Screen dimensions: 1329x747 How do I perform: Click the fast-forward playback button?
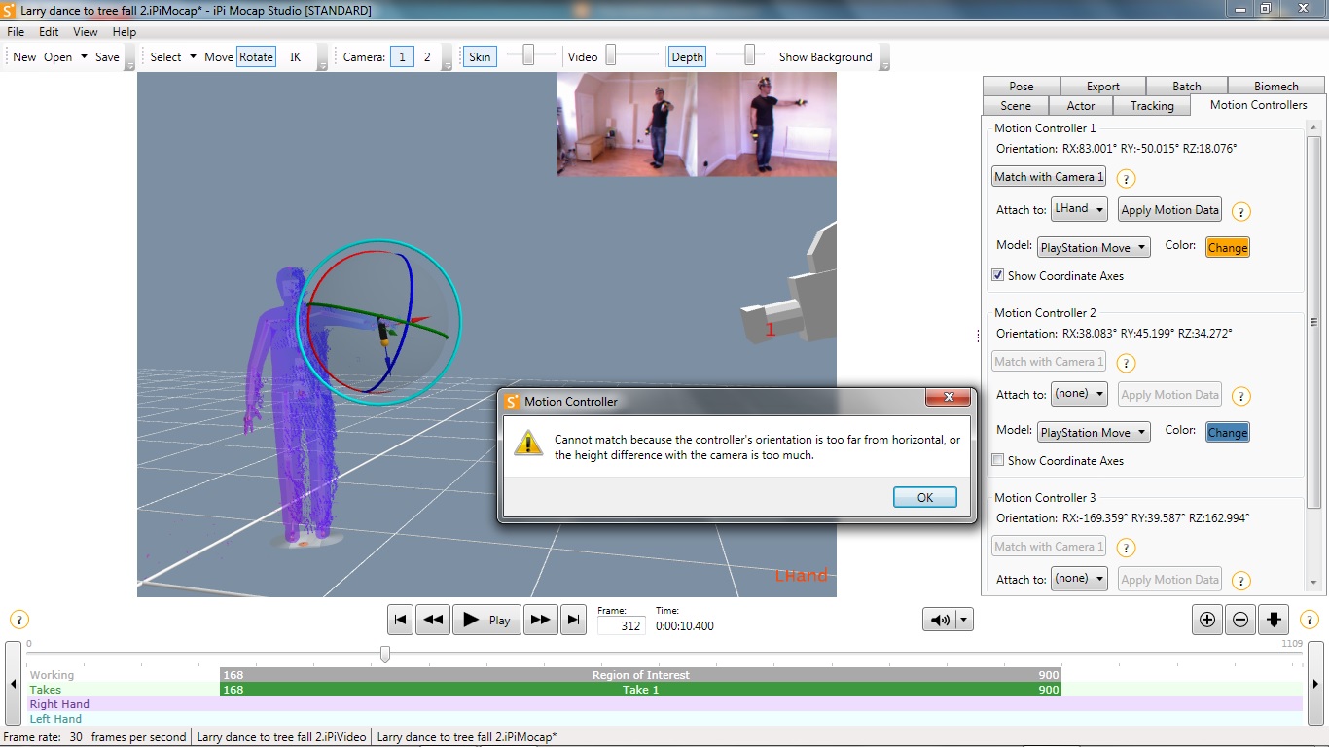541,620
